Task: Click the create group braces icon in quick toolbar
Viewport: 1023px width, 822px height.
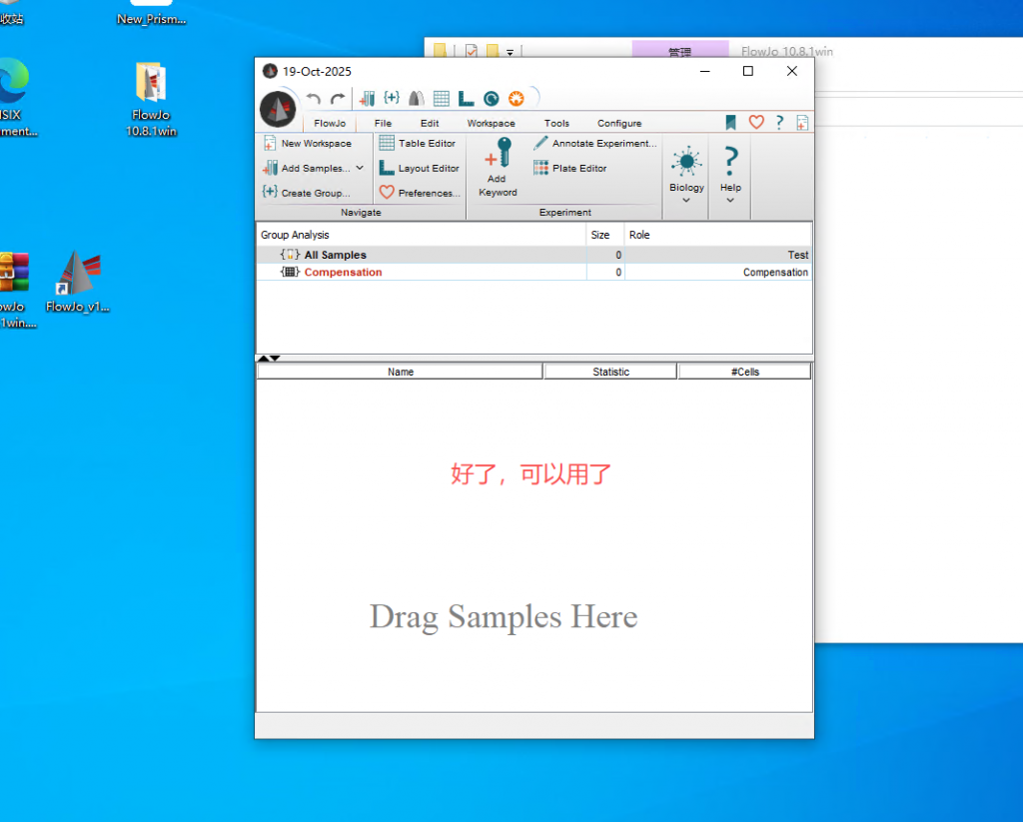Action: [392, 98]
